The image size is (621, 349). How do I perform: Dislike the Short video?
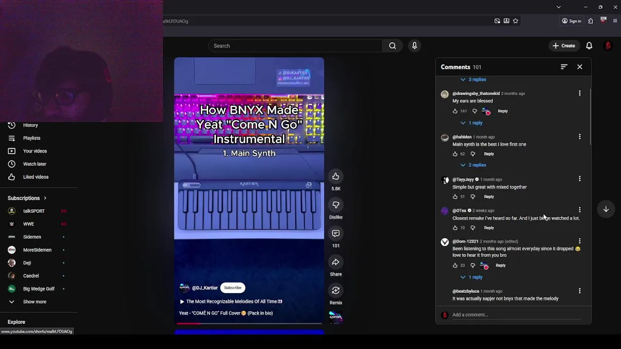336,205
